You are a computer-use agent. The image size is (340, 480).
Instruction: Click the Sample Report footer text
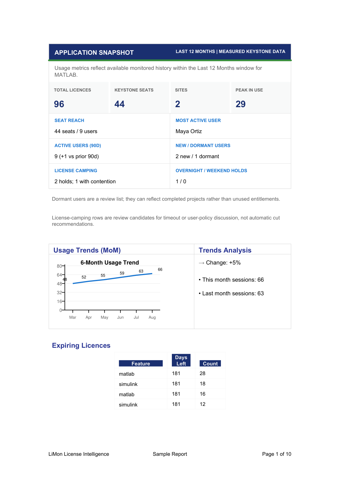tap(170, 454)
